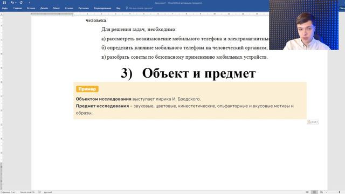Click the line "а) рассмотреть возникновение"
The image size is (345, 194).
pos(185,38)
